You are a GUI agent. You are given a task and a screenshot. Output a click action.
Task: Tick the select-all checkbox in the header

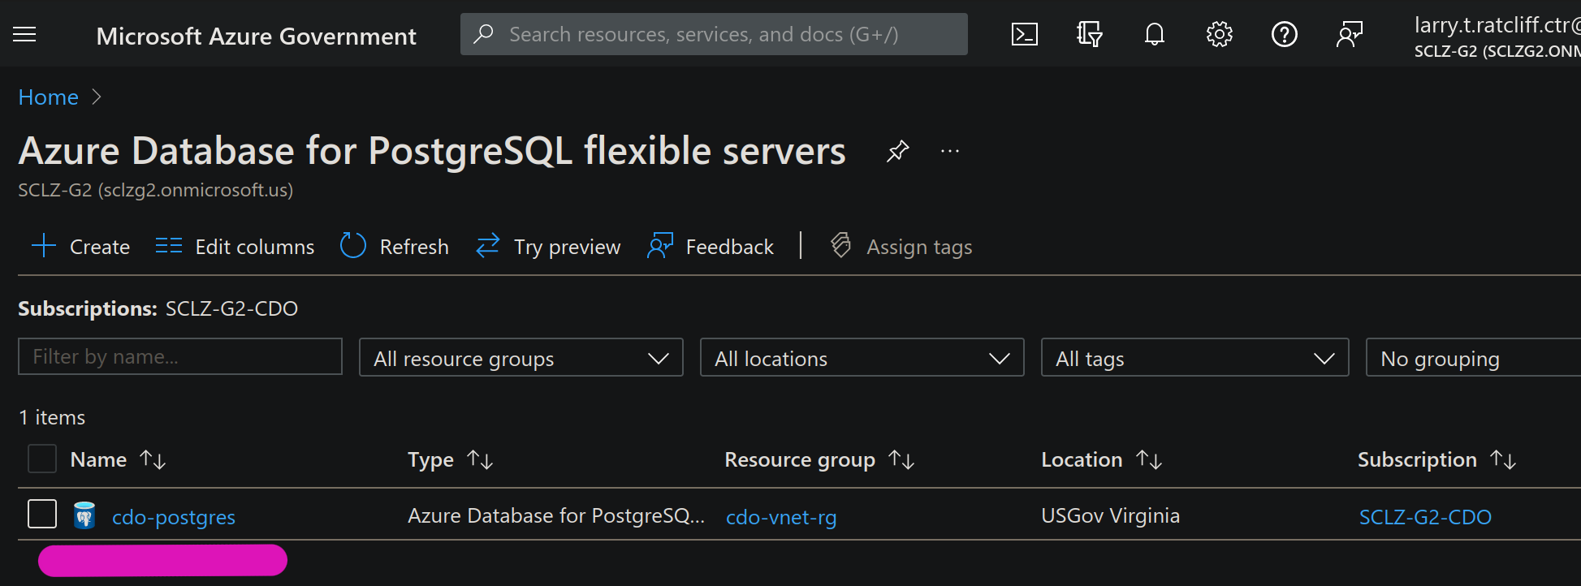[42, 459]
